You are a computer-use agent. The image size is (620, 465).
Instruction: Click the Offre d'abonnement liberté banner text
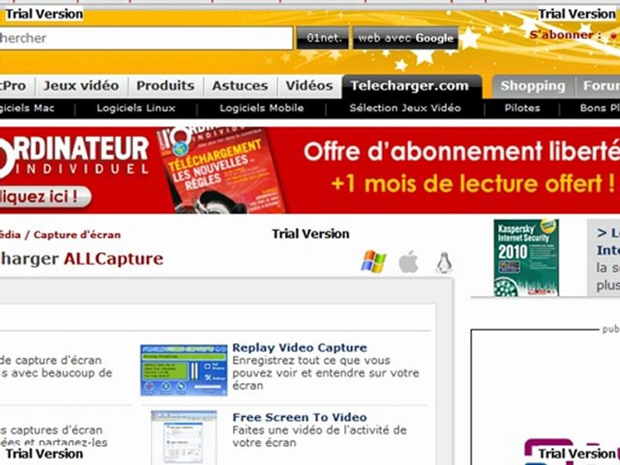point(462,152)
